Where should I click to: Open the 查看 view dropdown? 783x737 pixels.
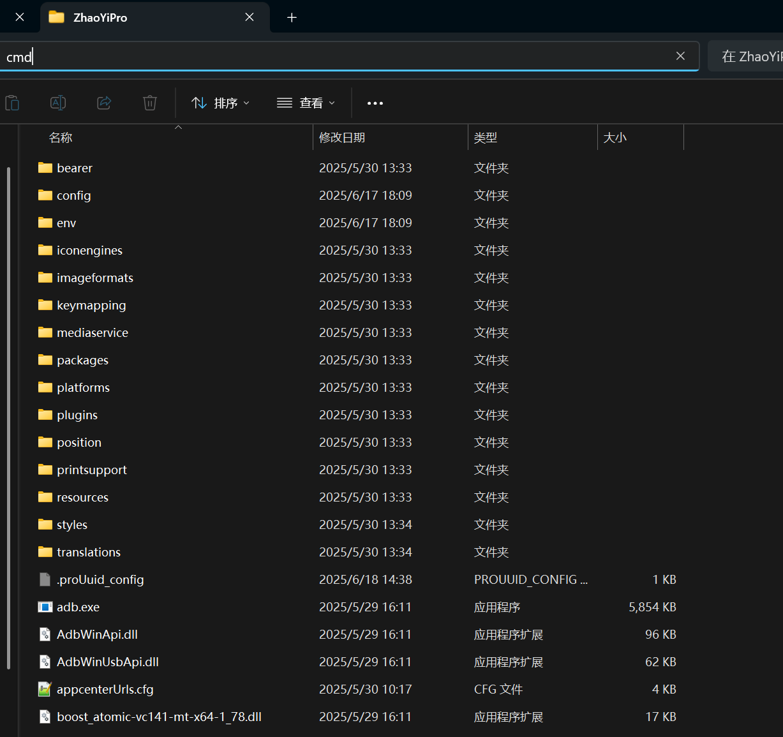306,103
